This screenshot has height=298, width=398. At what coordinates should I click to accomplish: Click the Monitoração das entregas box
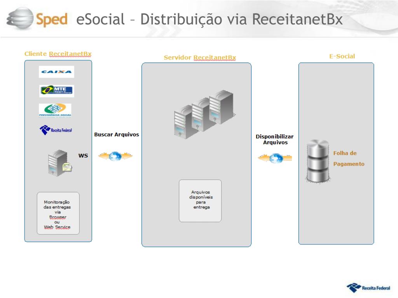click(58, 213)
